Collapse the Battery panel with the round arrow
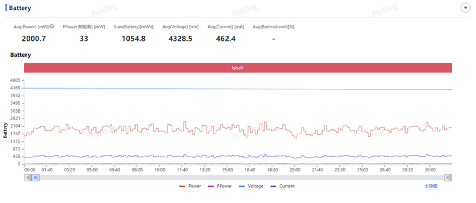This screenshot has width=476, height=203. click(465, 8)
